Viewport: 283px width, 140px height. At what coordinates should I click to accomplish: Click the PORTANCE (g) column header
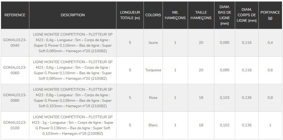[270, 15]
